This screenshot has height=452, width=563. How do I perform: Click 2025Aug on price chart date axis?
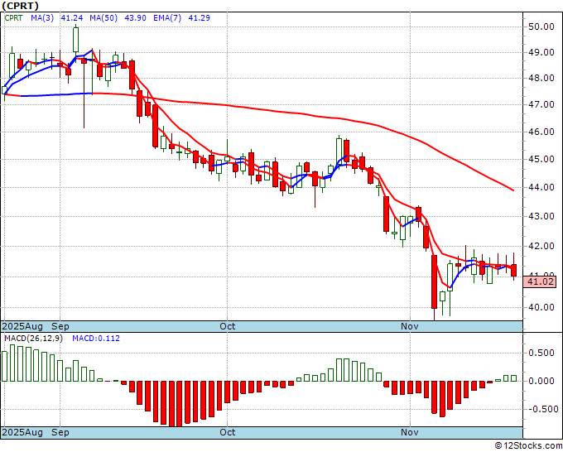click(x=22, y=326)
